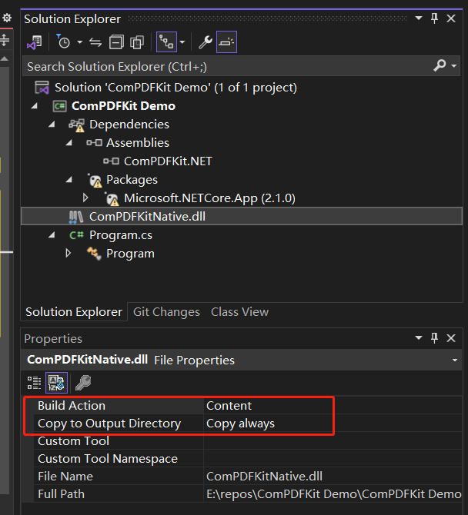The image size is (468, 515).
Task: Click the Pending Changes Filter clock icon
Action: click(63, 42)
